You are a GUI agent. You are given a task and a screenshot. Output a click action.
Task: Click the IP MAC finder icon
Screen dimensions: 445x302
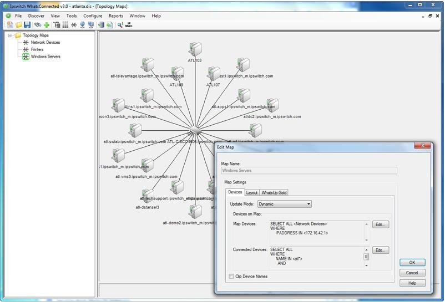tap(129, 25)
